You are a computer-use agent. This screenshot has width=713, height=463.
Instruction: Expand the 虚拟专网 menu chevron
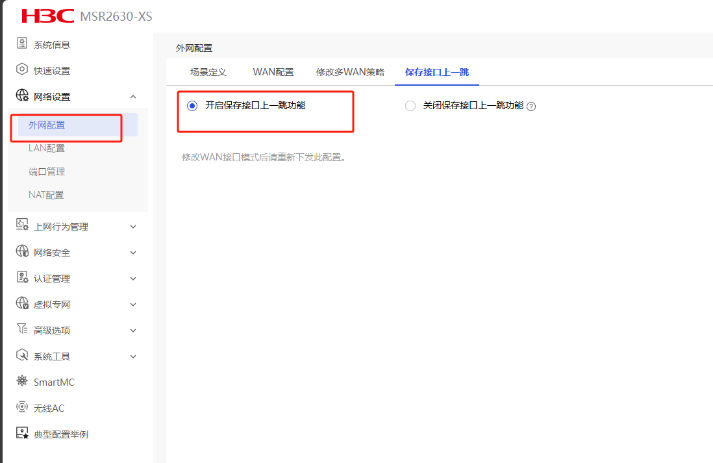[133, 305]
